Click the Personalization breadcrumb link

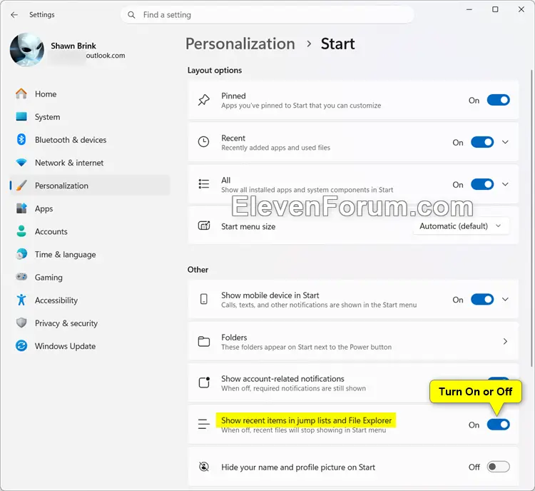240,44
